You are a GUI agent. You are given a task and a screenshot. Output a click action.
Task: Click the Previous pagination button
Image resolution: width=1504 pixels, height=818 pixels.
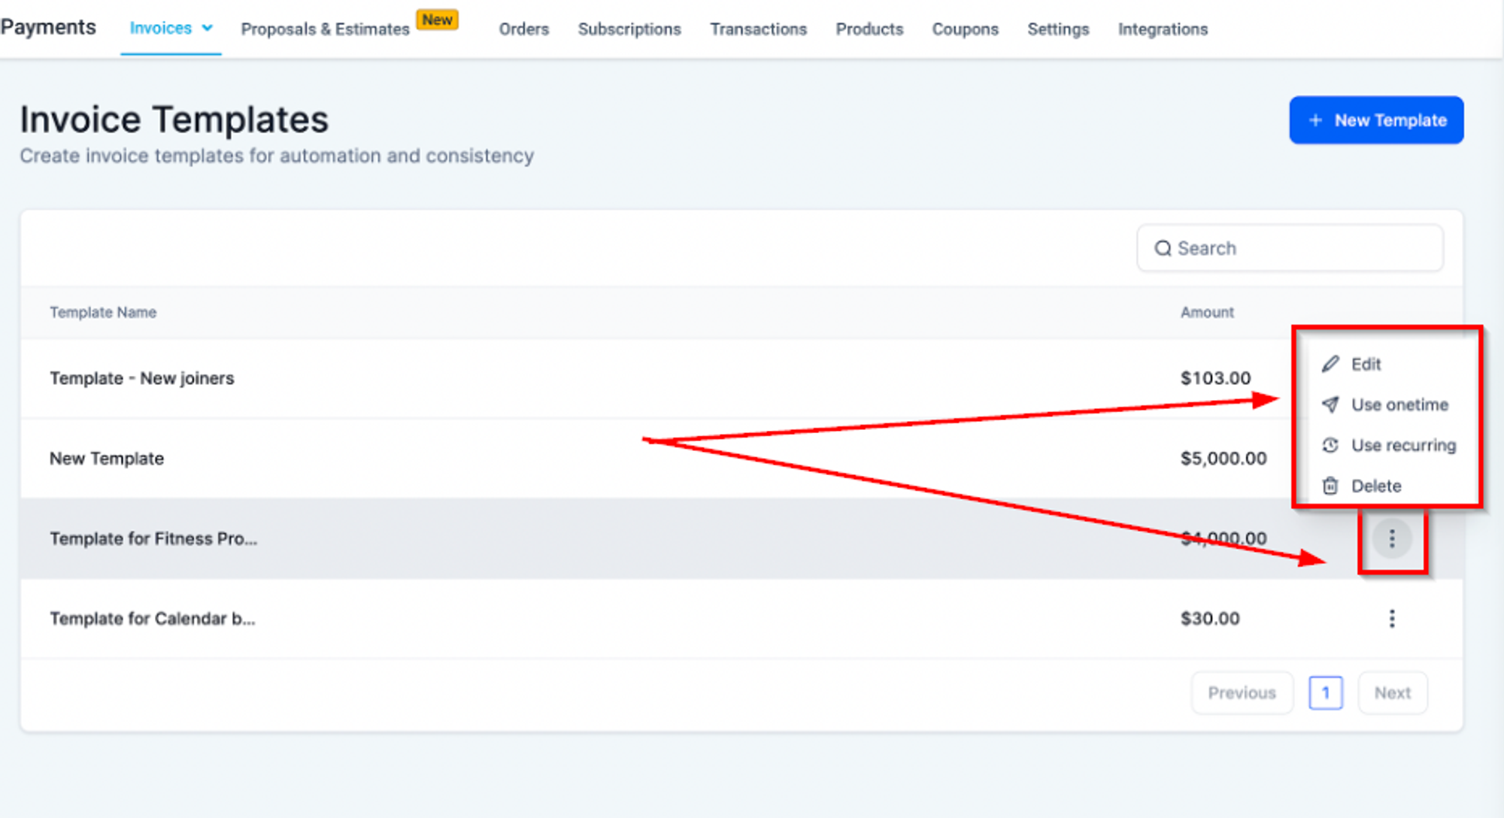[x=1242, y=692]
